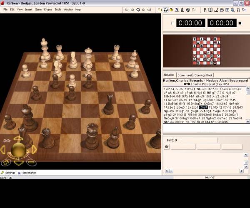Click the overlapping windows icon
This screenshot has height=208, width=250.
(x=244, y=10)
